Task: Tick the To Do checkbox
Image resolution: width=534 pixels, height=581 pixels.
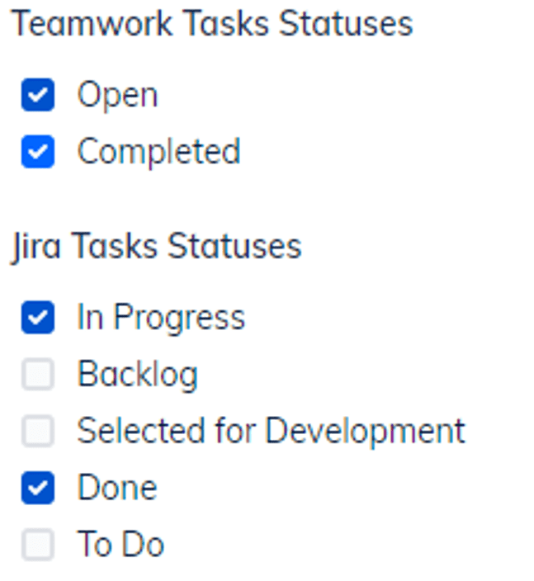Action: coord(38,545)
